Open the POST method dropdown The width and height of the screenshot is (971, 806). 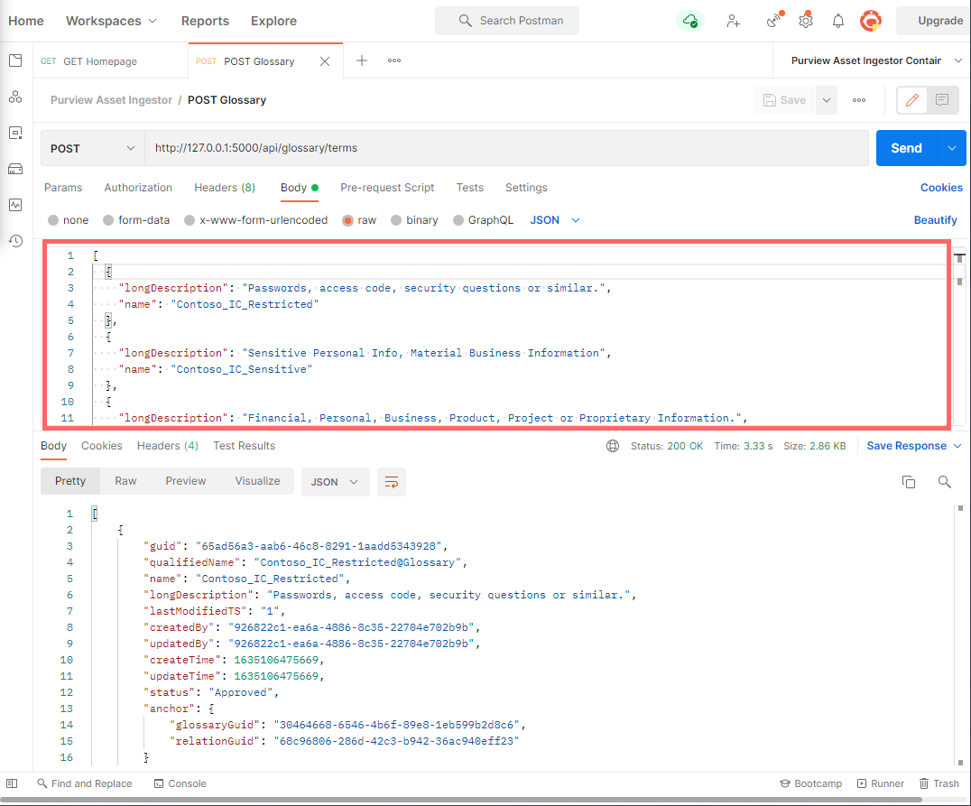tap(93, 148)
